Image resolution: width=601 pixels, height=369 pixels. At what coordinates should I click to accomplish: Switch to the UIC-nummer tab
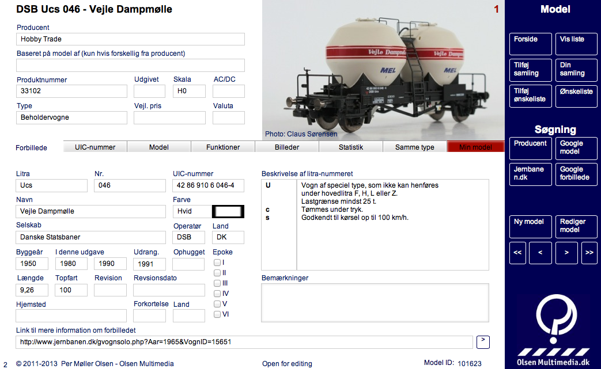tap(95, 147)
